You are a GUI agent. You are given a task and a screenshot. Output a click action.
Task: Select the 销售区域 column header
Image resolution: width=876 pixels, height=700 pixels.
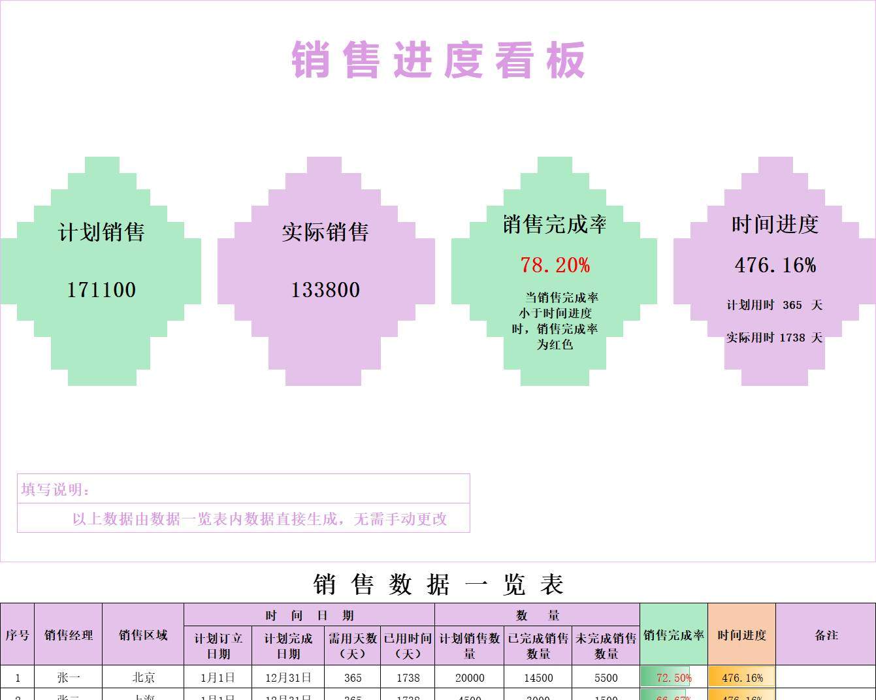pos(143,635)
